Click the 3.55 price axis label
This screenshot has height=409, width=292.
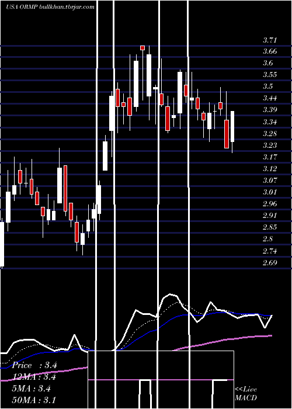(x=270, y=75)
